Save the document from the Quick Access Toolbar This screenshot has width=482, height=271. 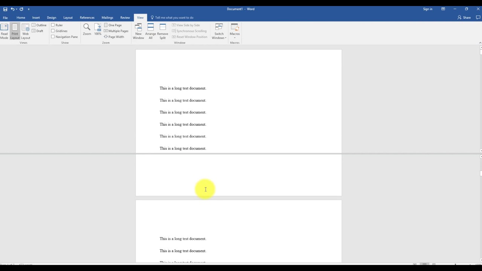click(x=5, y=9)
